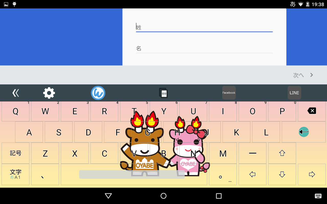Tap the Y key
The image size is (327, 204).
(x=163, y=111)
